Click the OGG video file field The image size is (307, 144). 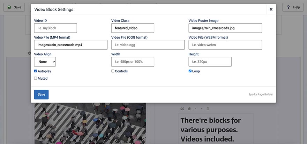pyautogui.click(x=148, y=45)
